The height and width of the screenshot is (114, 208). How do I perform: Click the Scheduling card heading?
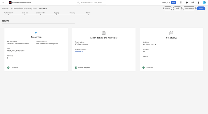(x=171, y=38)
